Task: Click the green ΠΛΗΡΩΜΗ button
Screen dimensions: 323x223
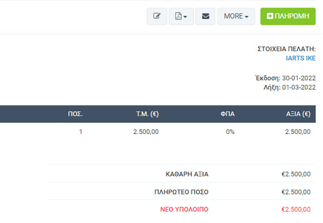Action: click(x=288, y=16)
